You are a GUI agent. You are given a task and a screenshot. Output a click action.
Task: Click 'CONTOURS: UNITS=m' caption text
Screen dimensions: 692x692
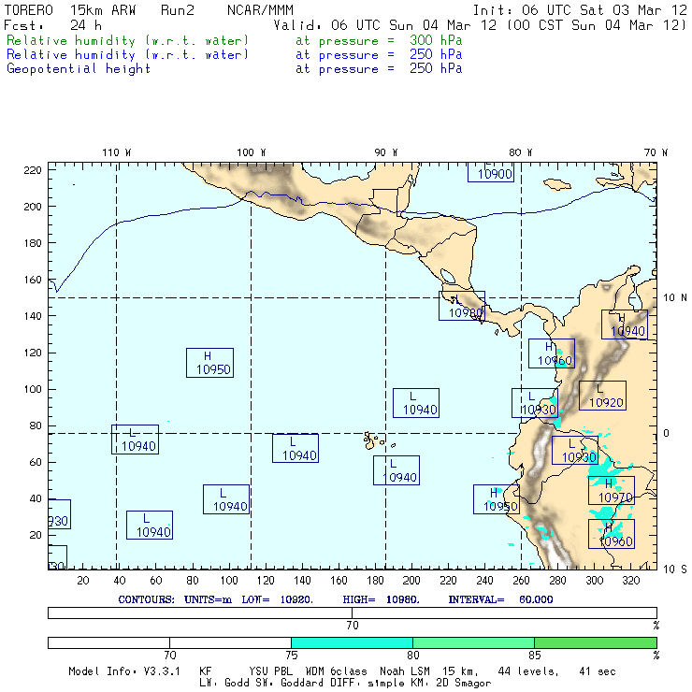tap(175, 599)
